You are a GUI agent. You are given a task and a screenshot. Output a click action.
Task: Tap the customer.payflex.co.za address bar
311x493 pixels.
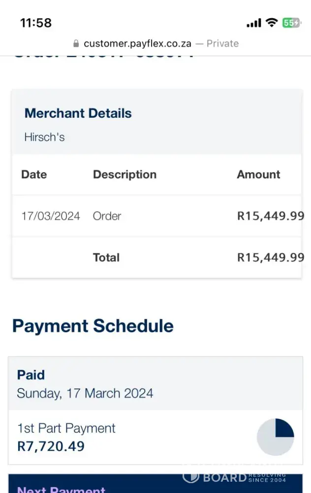tap(137, 43)
